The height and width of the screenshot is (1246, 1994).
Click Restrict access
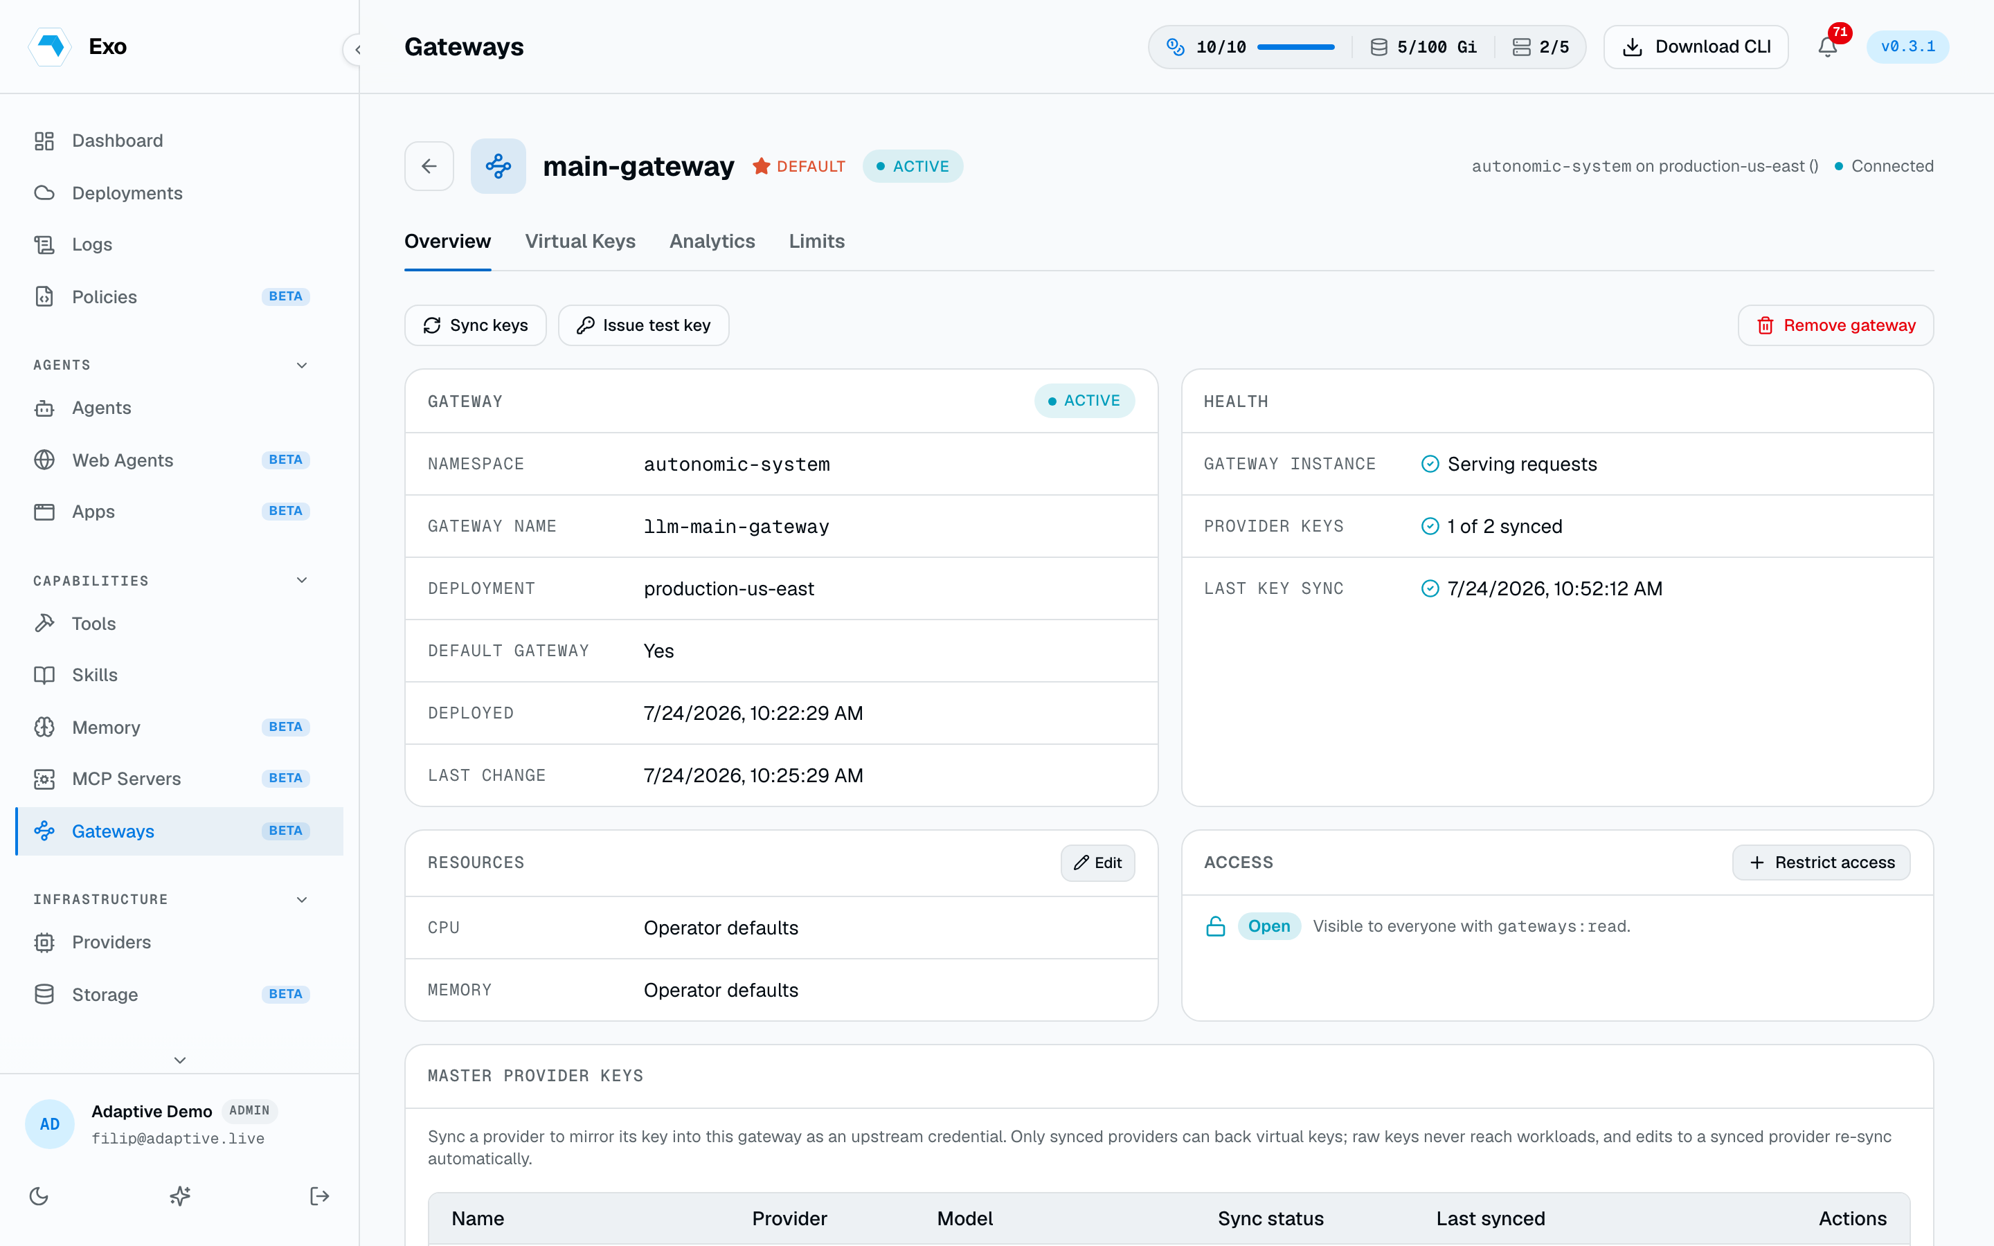pyautogui.click(x=1821, y=862)
